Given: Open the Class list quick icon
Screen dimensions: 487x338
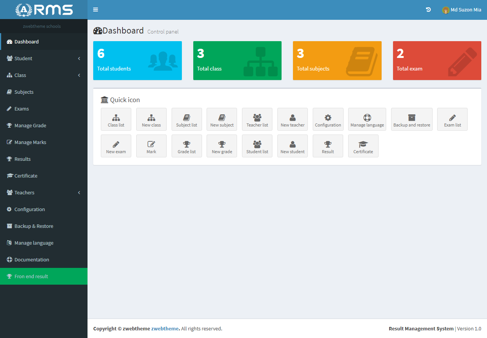Looking at the screenshot, I should click(x=116, y=119).
